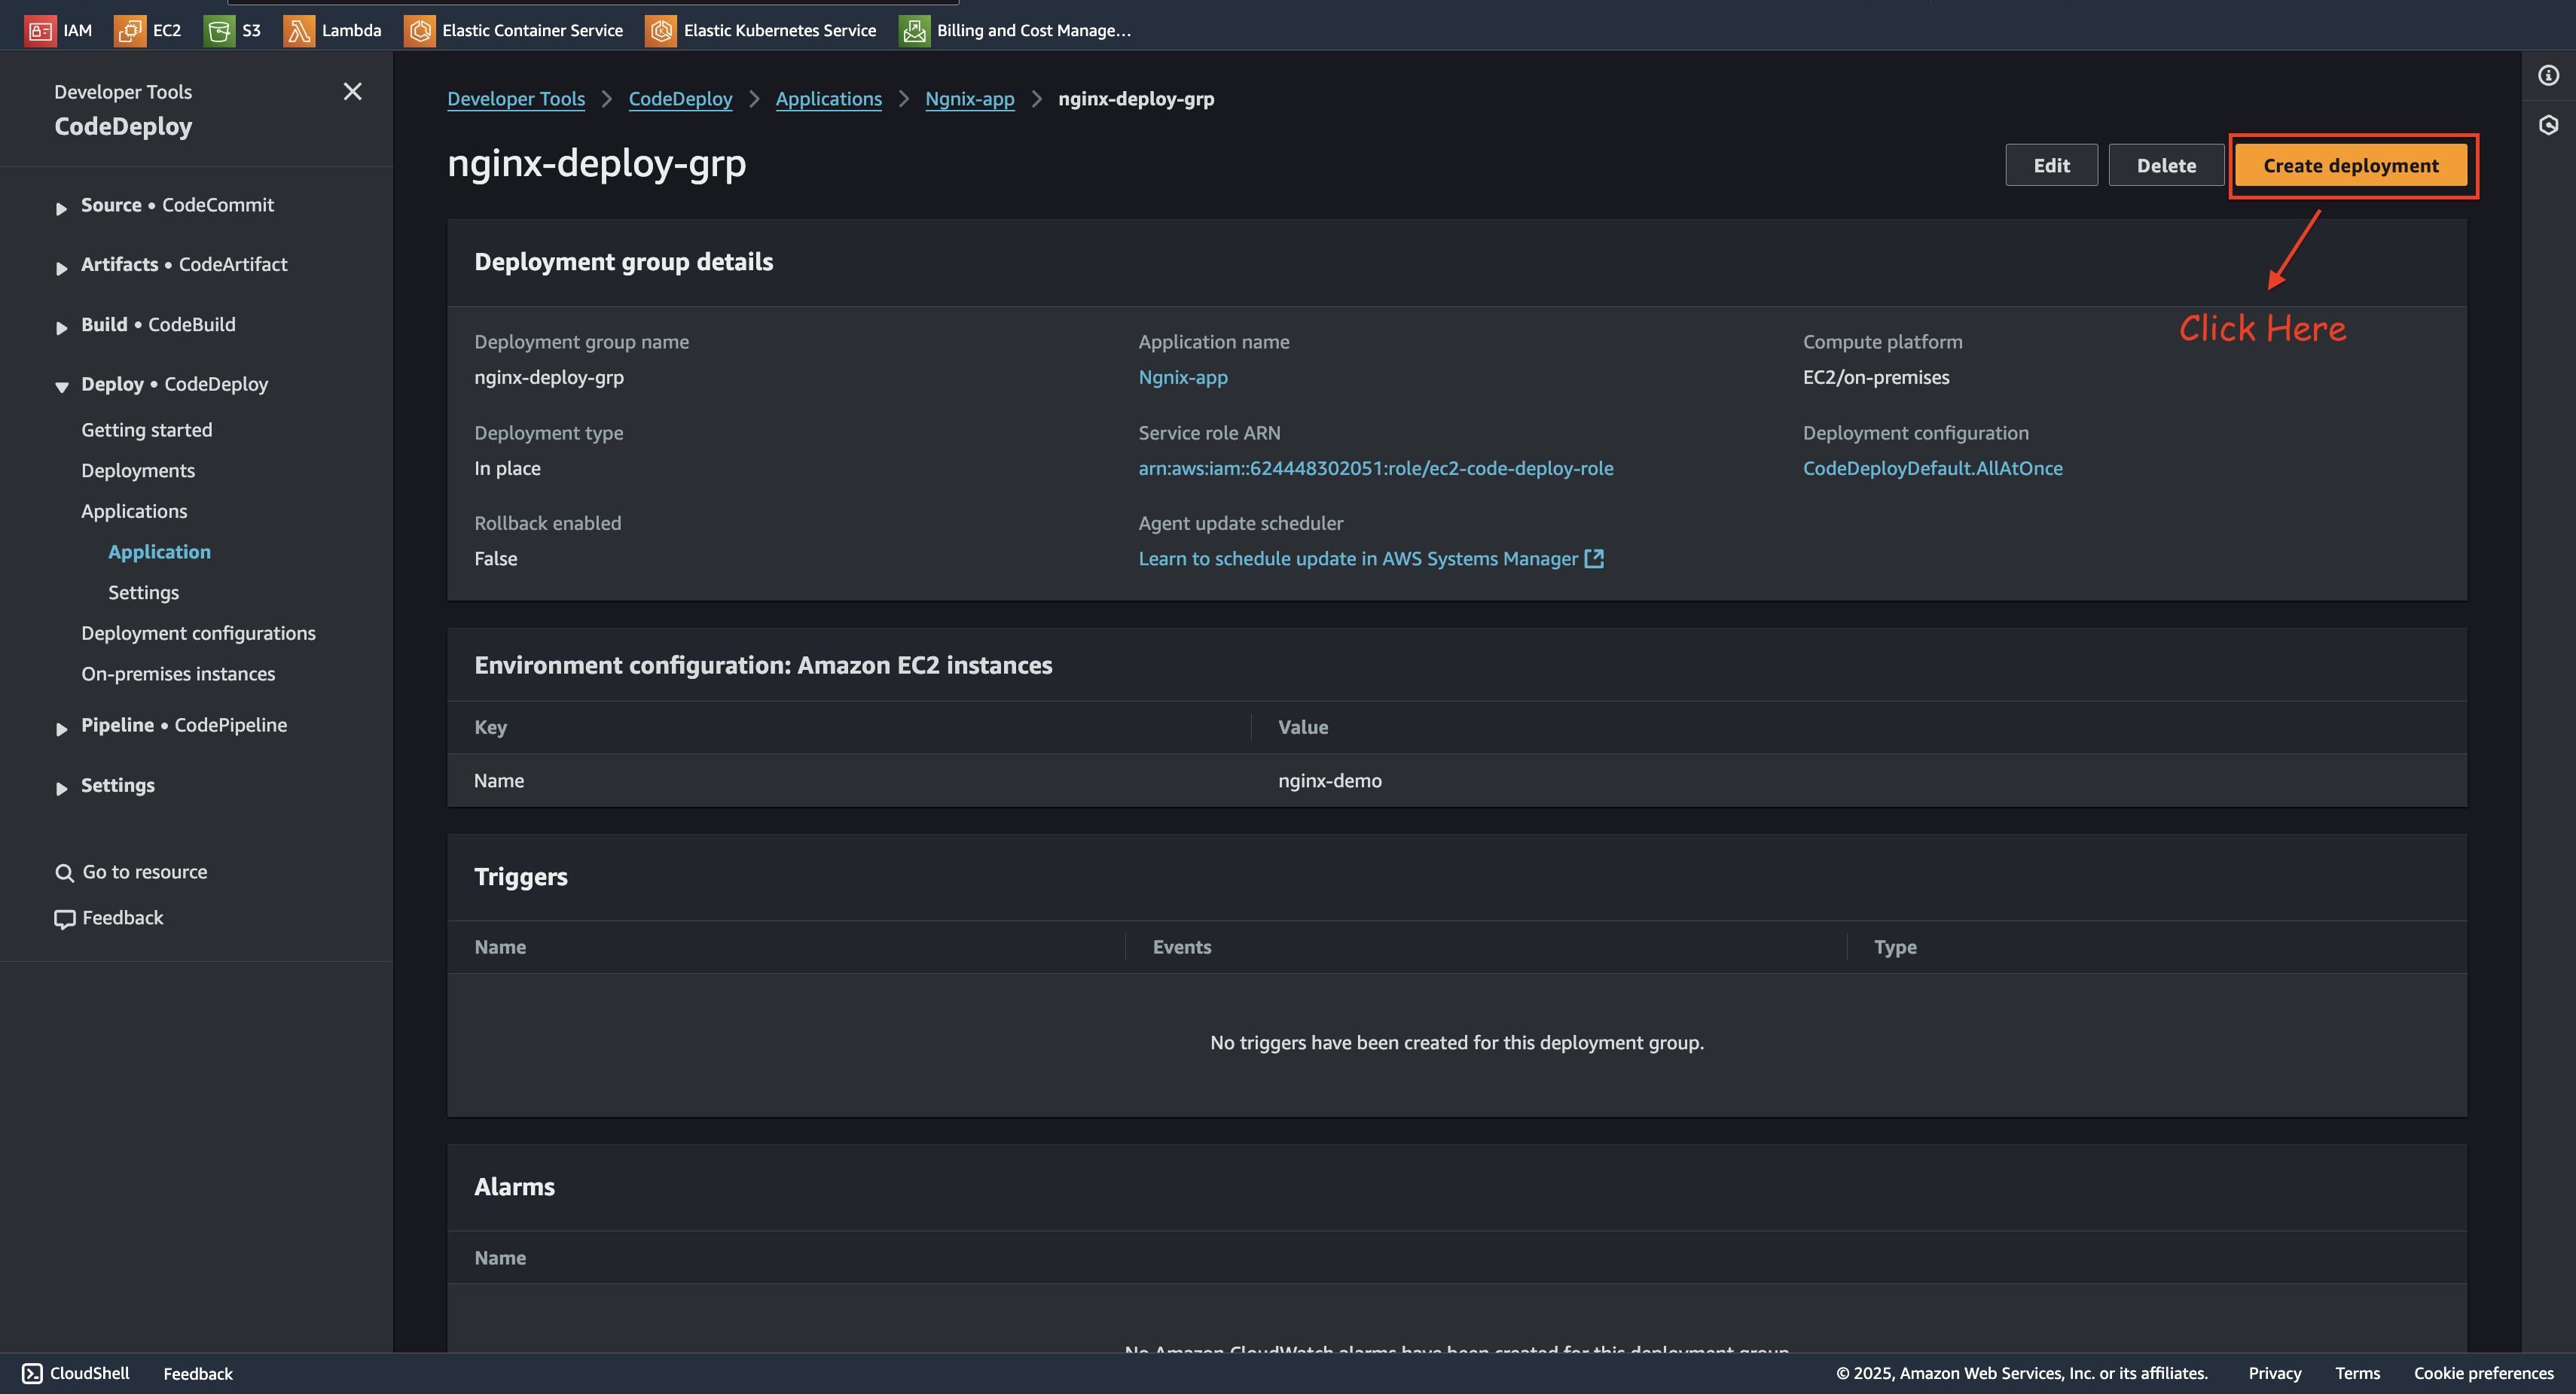
Task: Click the Name key cell in environment table
Action: (x=499, y=781)
